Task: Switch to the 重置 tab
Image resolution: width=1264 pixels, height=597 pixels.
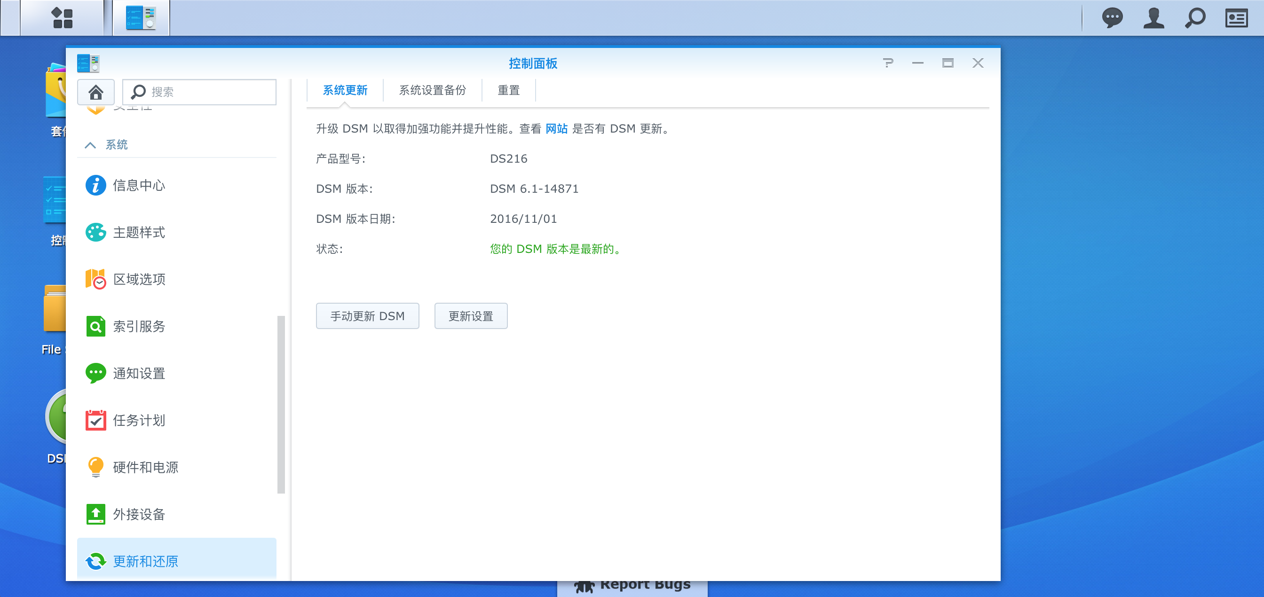Action: pos(508,90)
